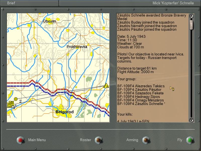Screen dimensions: 201x151
Task: Open the Arming screen button
Action: tap(146, 140)
